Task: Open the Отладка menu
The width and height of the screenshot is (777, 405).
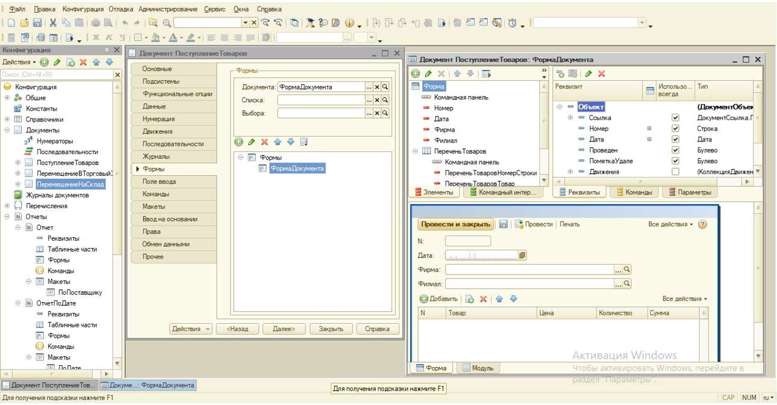Action: pos(121,9)
